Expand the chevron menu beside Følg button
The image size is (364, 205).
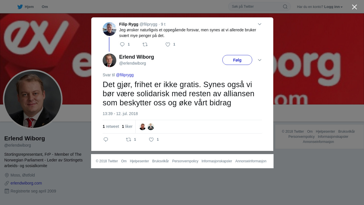(259, 60)
